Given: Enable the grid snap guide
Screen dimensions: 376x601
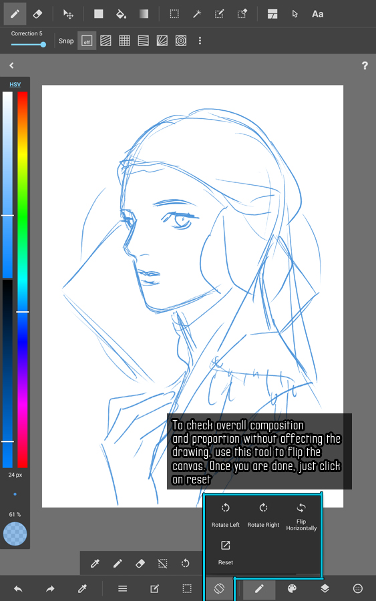Looking at the screenshot, I should click(125, 41).
